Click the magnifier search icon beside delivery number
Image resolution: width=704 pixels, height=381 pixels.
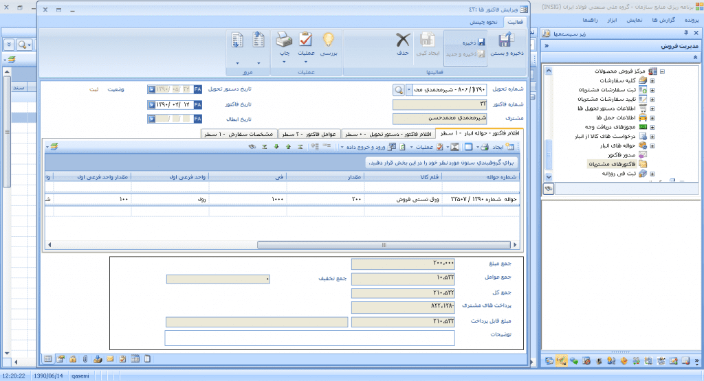tap(399, 90)
